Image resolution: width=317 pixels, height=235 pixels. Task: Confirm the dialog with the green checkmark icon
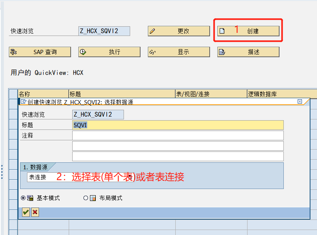25,212
